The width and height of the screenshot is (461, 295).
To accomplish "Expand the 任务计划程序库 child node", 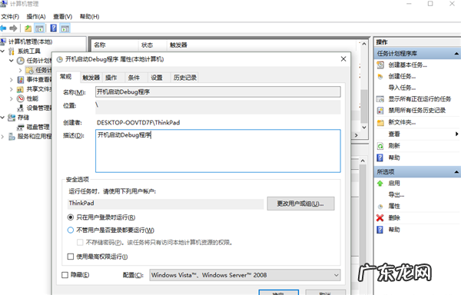I will [20, 70].
